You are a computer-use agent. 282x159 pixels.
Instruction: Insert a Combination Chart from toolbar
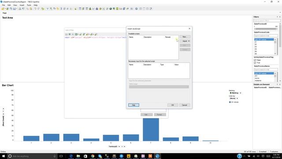(x=97, y=9)
